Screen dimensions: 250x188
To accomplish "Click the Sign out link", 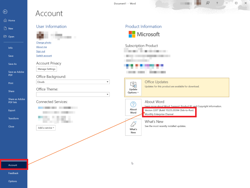I will pos(41,51).
